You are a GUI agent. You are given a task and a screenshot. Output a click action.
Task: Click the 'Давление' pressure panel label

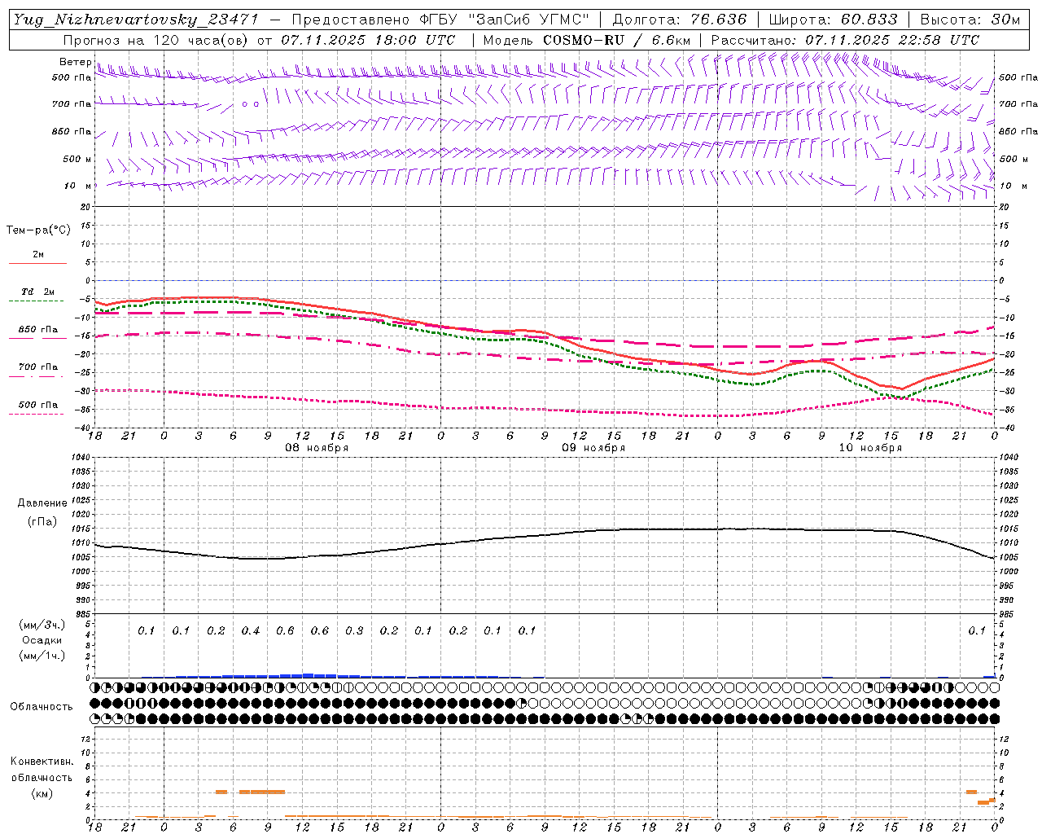coord(42,503)
